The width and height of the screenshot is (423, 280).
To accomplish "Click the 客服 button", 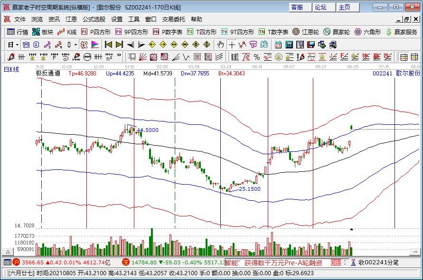I will click(x=300, y=7).
